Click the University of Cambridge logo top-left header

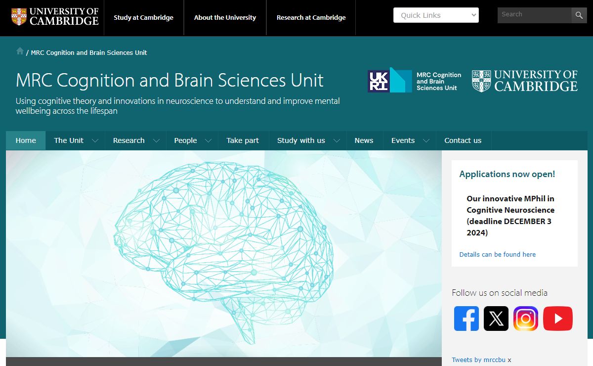pyautogui.click(x=55, y=16)
